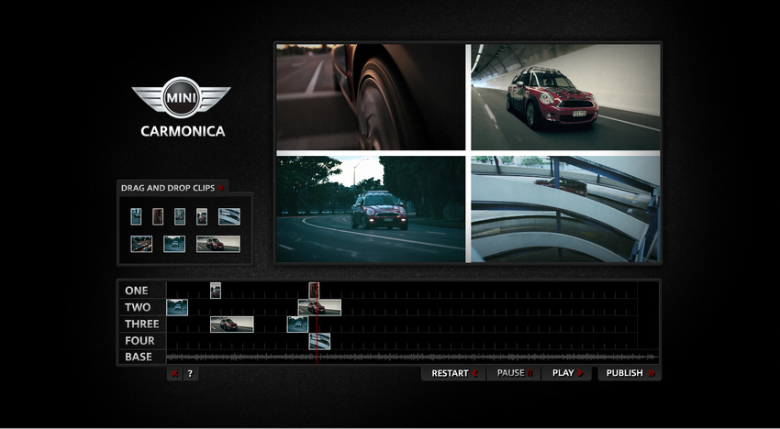Select the small curve-road clip on track THREE

297,324
